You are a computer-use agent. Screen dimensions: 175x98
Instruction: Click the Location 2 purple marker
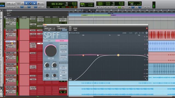click(114, 15)
